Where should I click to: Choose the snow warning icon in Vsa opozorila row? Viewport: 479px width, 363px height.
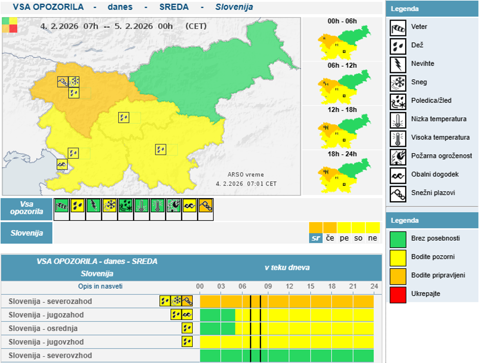tap(110, 205)
